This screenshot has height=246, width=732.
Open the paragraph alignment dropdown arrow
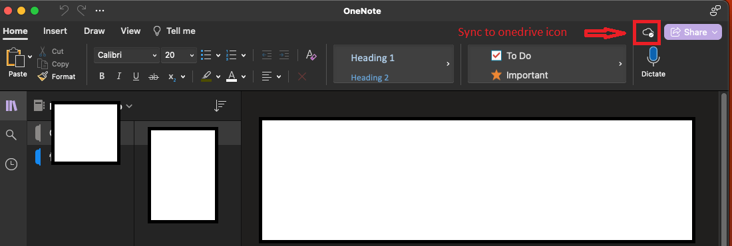[279, 77]
